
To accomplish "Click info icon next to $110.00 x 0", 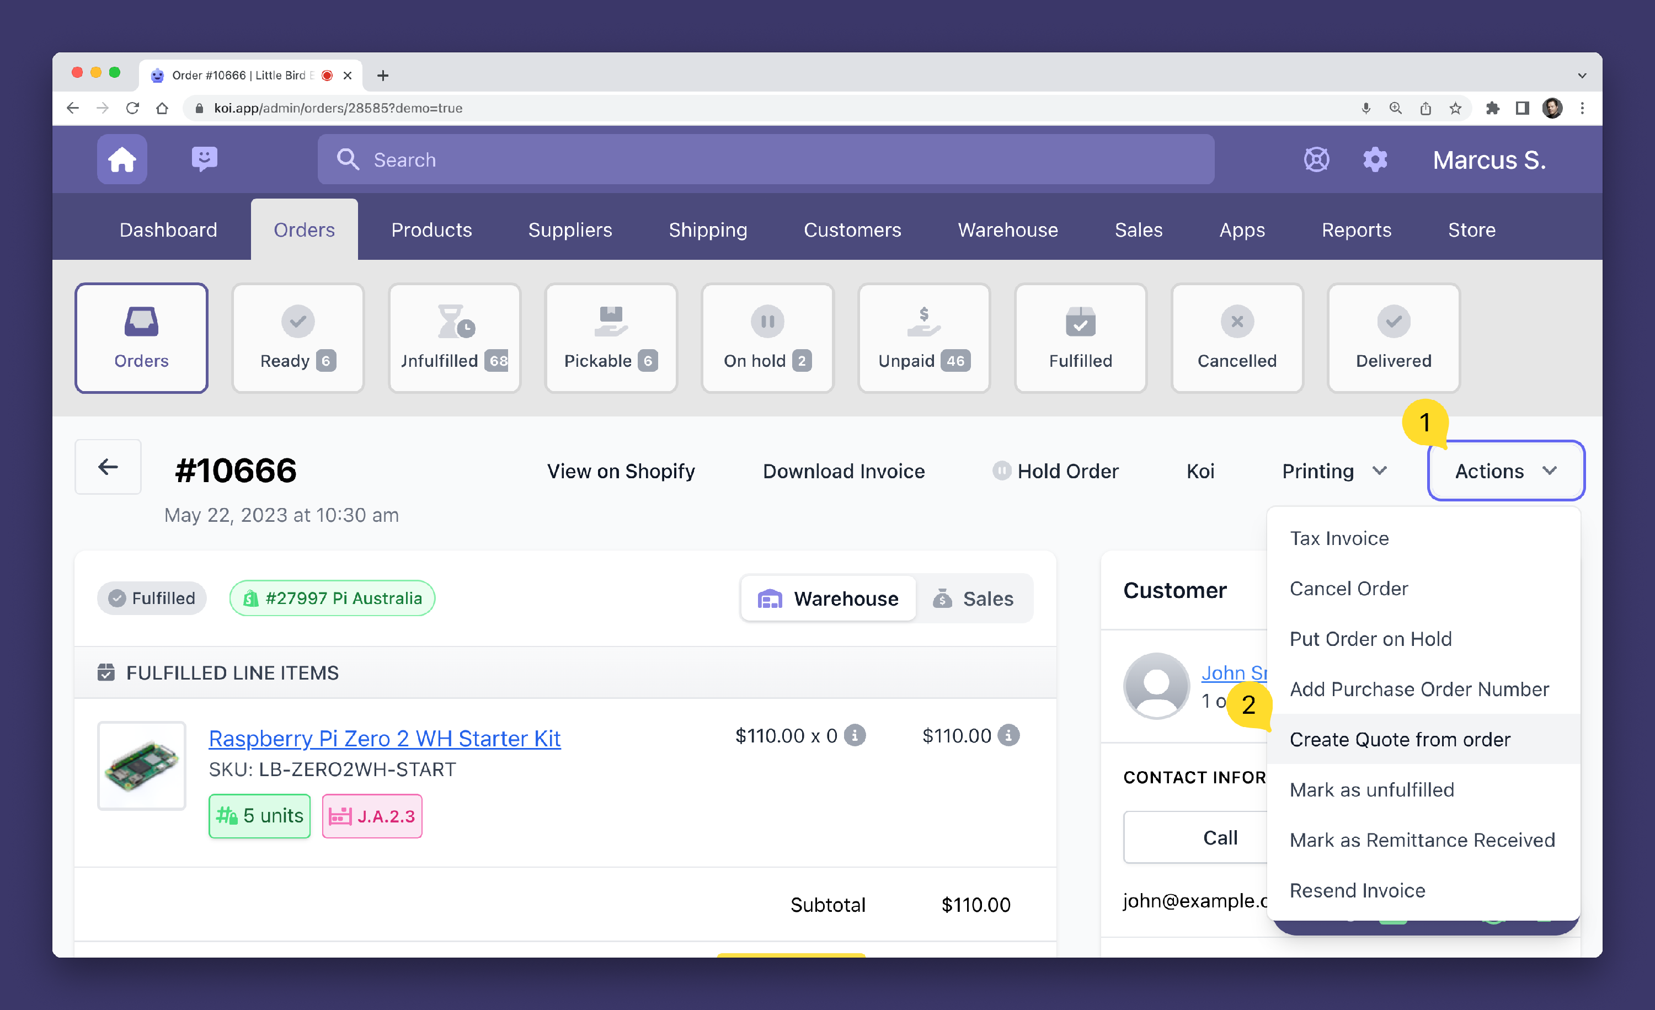I will pos(855,735).
